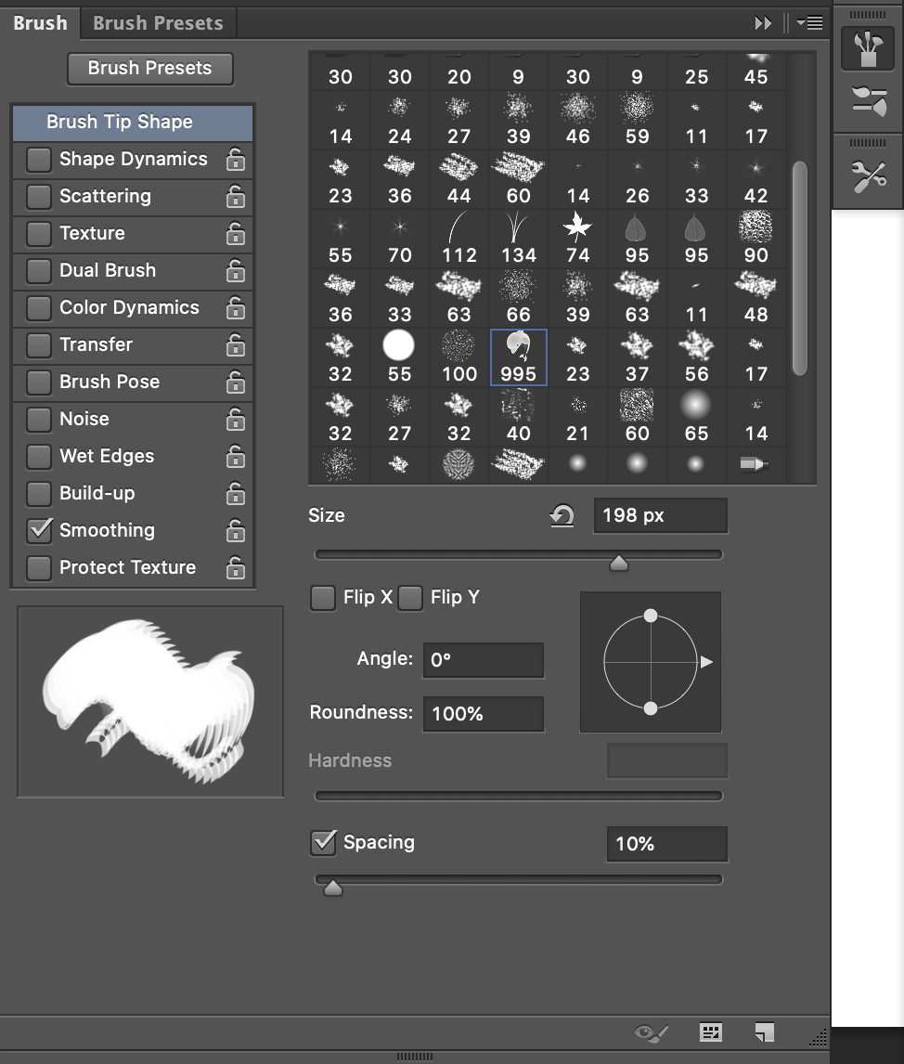Image resolution: width=904 pixels, height=1064 pixels.
Task: Select the hard round brush tip 55
Action: [399, 357]
